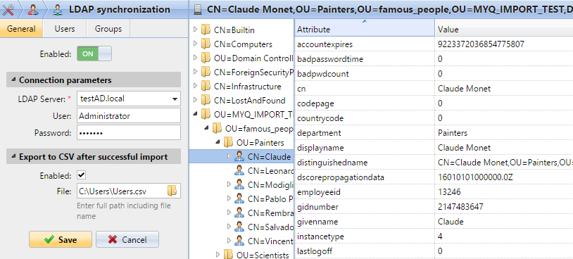Viewport: 573px width, 259px height.
Task: Collapse the OU=MYQ_IMPORT_TEST tree node
Action: tap(195, 114)
